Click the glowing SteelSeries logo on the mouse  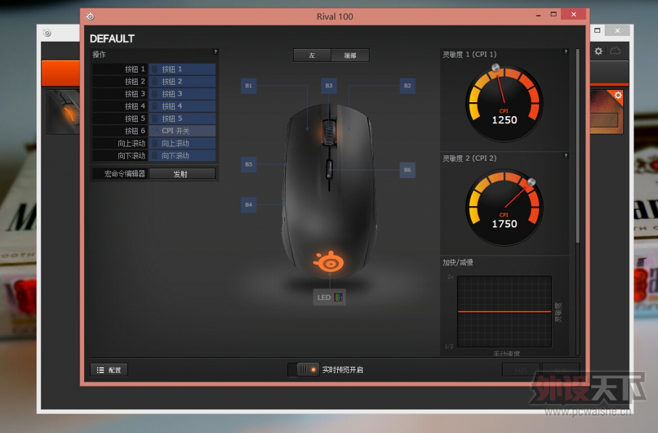328,262
